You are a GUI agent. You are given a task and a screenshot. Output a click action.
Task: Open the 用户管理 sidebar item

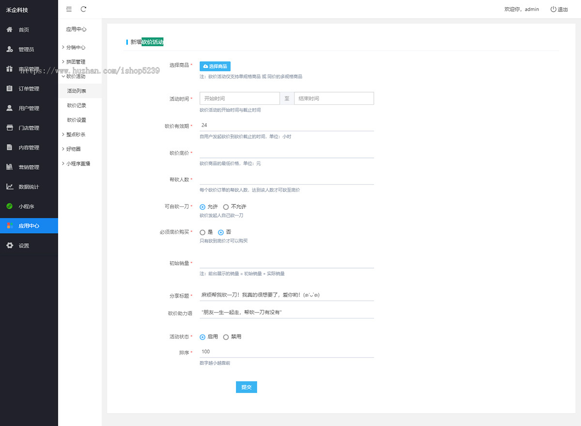(x=29, y=108)
